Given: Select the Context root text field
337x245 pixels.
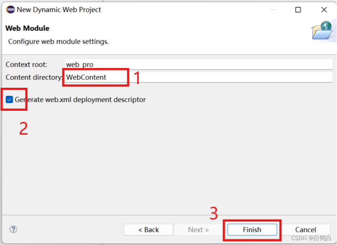Looking at the screenshot, I should tap(162, 64).
